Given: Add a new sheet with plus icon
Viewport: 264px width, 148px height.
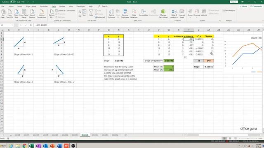Looking at the screenshot, I should (x=125, y=135).
